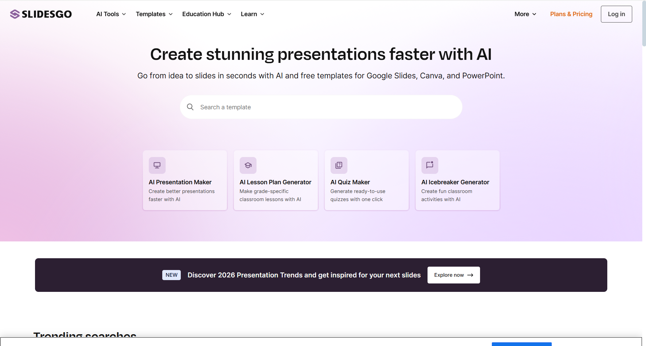Click the AI Lesson Plan Generator graduation cap icon
Screen dimensions: 646x346
[248, 165]
